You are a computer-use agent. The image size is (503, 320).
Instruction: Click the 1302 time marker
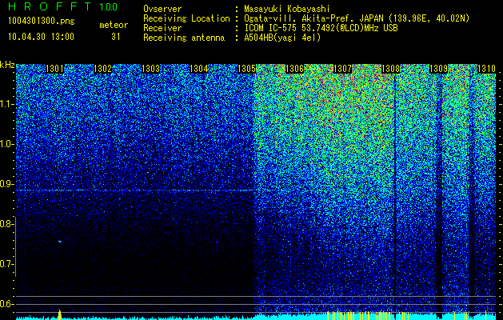102,69
